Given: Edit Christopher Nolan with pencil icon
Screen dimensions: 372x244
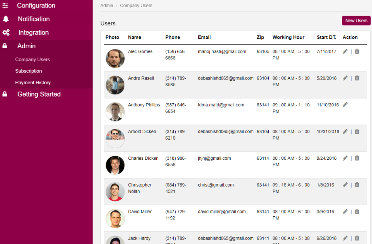Looking at the screenshot, I should [x=345, y=185].
